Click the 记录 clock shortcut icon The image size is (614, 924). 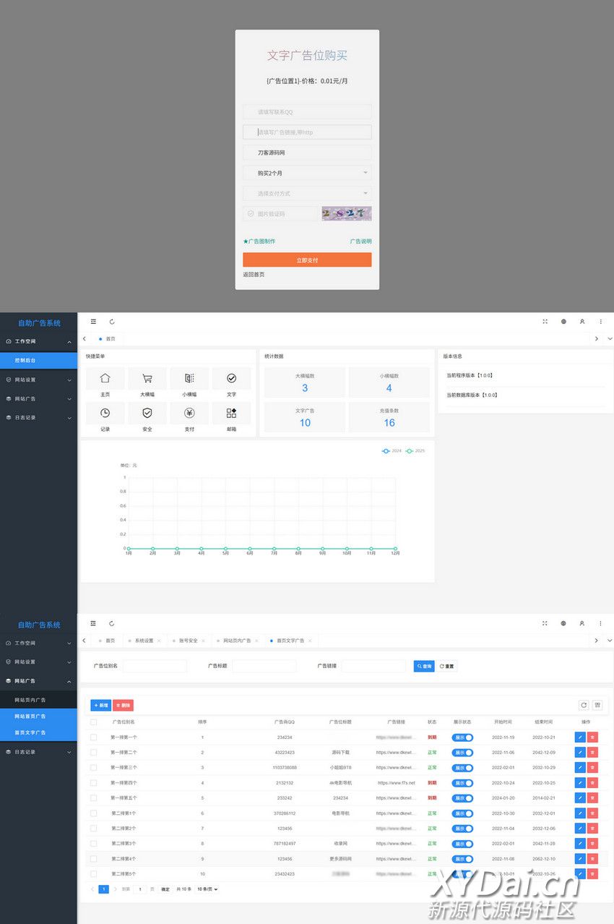point(105,413)
